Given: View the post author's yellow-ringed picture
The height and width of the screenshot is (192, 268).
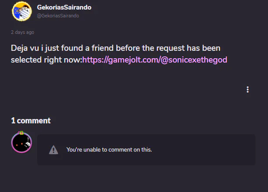Looking at the screenshot, I should click(x=22, y=11).
